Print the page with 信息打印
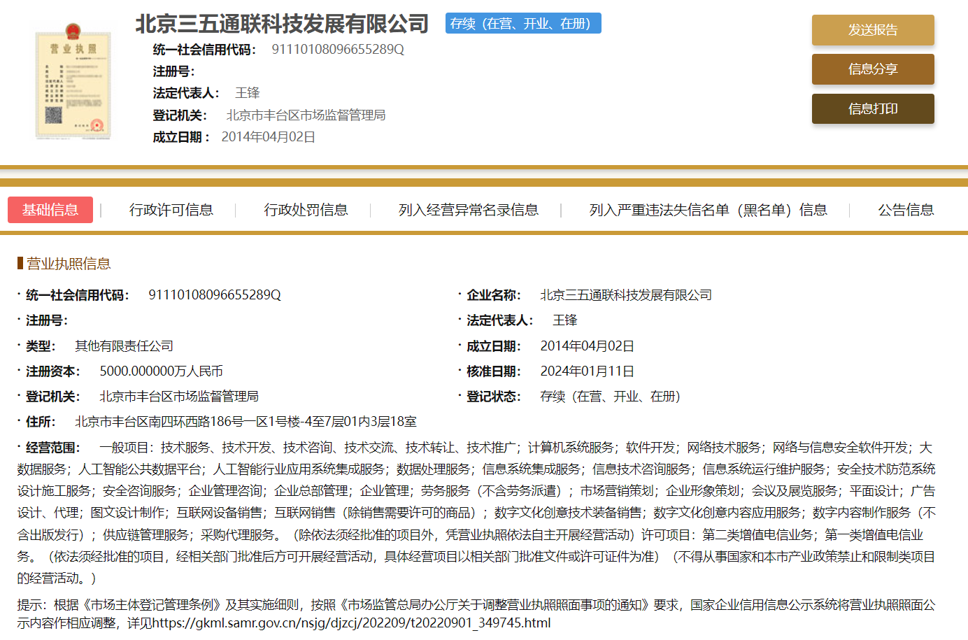968x640 pixels. 873,108
